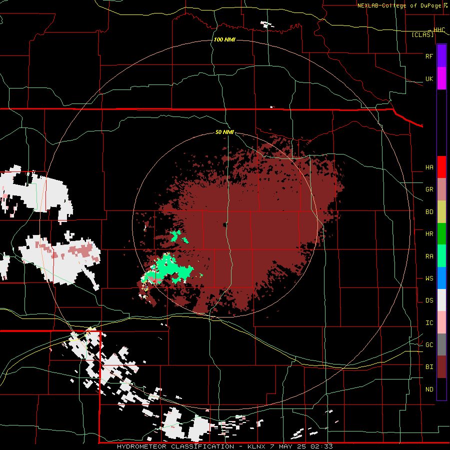
Task: Click the RA legend label
Action: click(429, 256)
